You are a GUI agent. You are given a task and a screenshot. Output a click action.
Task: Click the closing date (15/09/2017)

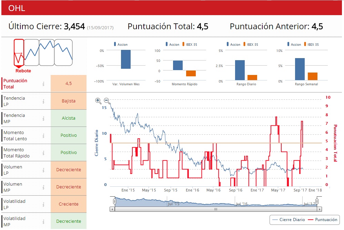pyautogui.click(x=100, y=28)
